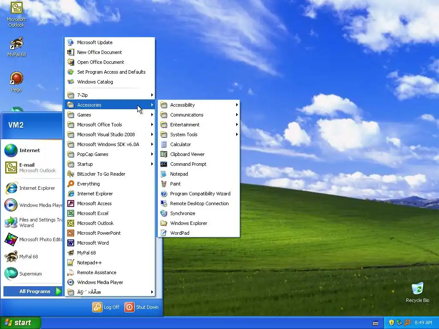Launch Remote Desktop Connection
439x329 pixels.
coord(199,203)
